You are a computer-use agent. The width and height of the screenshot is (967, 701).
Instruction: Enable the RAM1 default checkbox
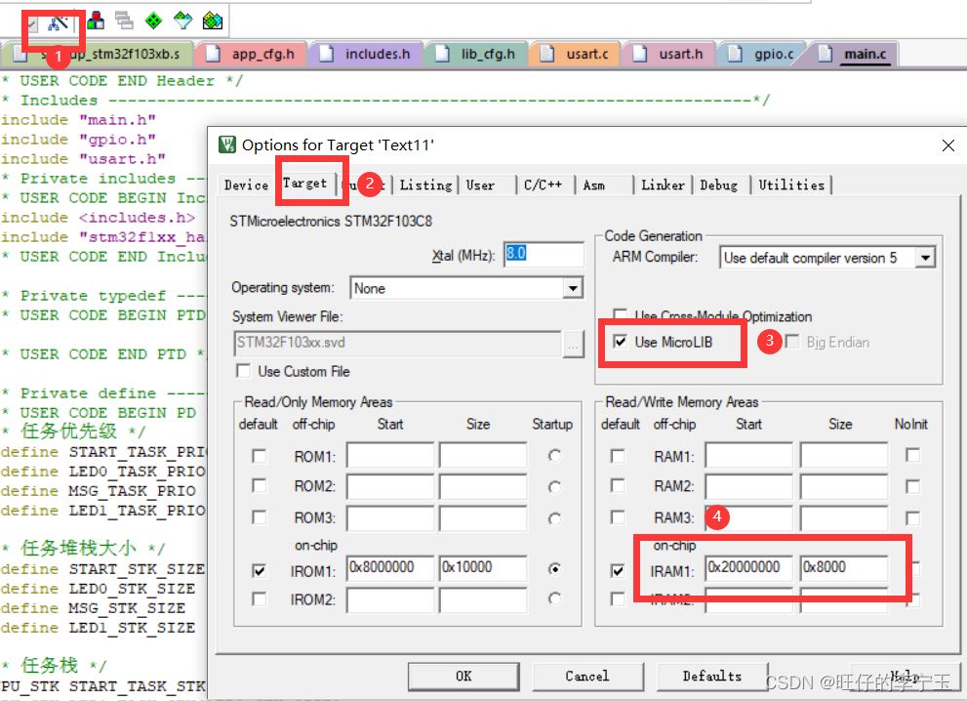point(618,456)
